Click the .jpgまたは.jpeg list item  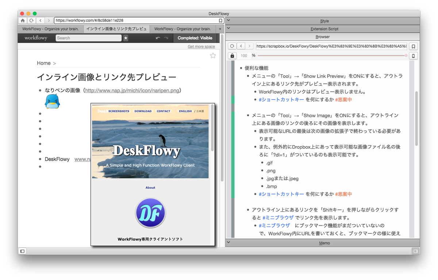283,178
